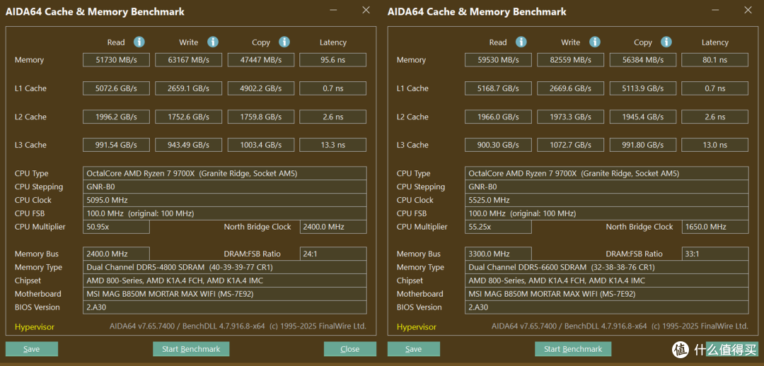Click Memory Type DDR5-4800 SDRAM field
Viewport: 764px width, 366px height.
(225, 267)
